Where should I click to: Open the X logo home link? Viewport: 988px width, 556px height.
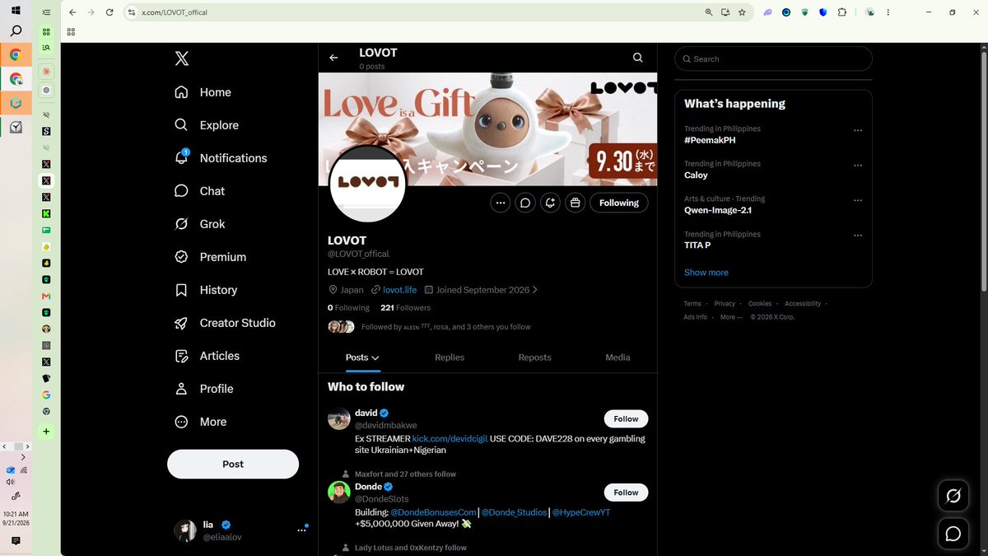[x=182, y=58]
